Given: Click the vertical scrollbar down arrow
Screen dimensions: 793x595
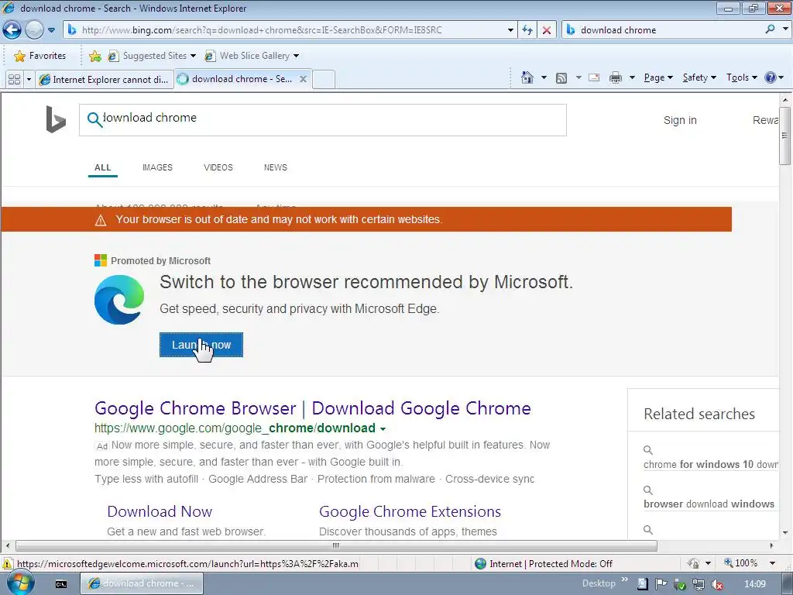Looking at the screenshot, I should tap(785, 532).
